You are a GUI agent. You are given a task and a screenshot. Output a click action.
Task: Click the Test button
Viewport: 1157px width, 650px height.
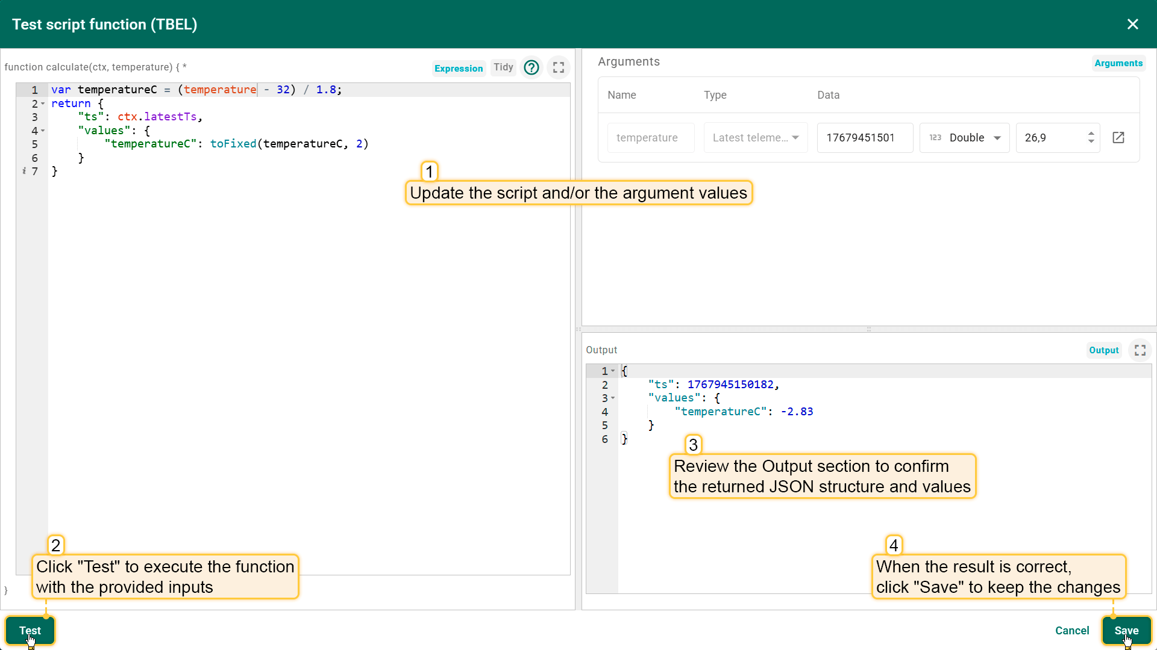(30, 630)
